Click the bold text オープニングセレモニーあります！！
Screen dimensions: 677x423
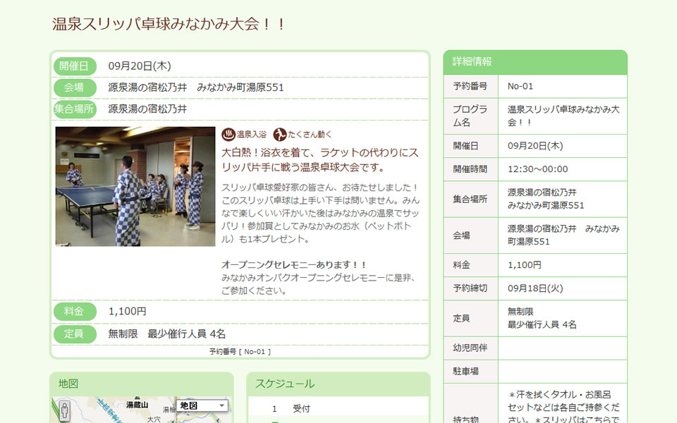click(294, 264)
